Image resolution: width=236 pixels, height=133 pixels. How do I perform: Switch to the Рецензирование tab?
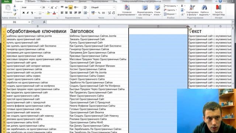tap(100, 1)
